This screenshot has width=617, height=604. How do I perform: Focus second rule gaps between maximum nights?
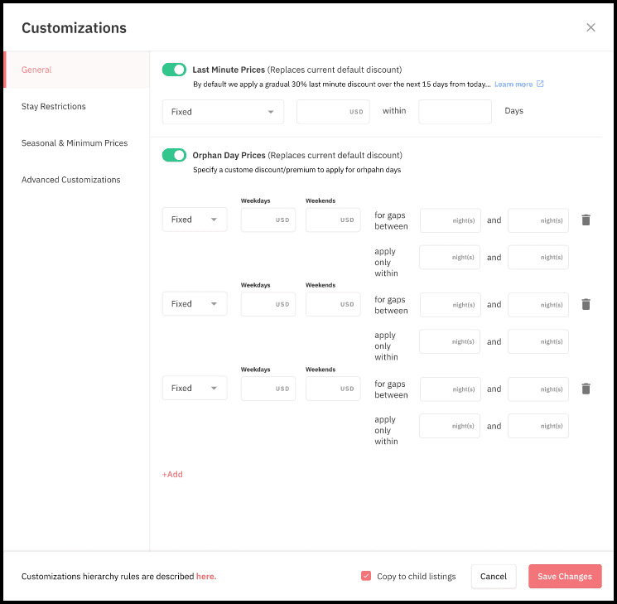(537, 305)
